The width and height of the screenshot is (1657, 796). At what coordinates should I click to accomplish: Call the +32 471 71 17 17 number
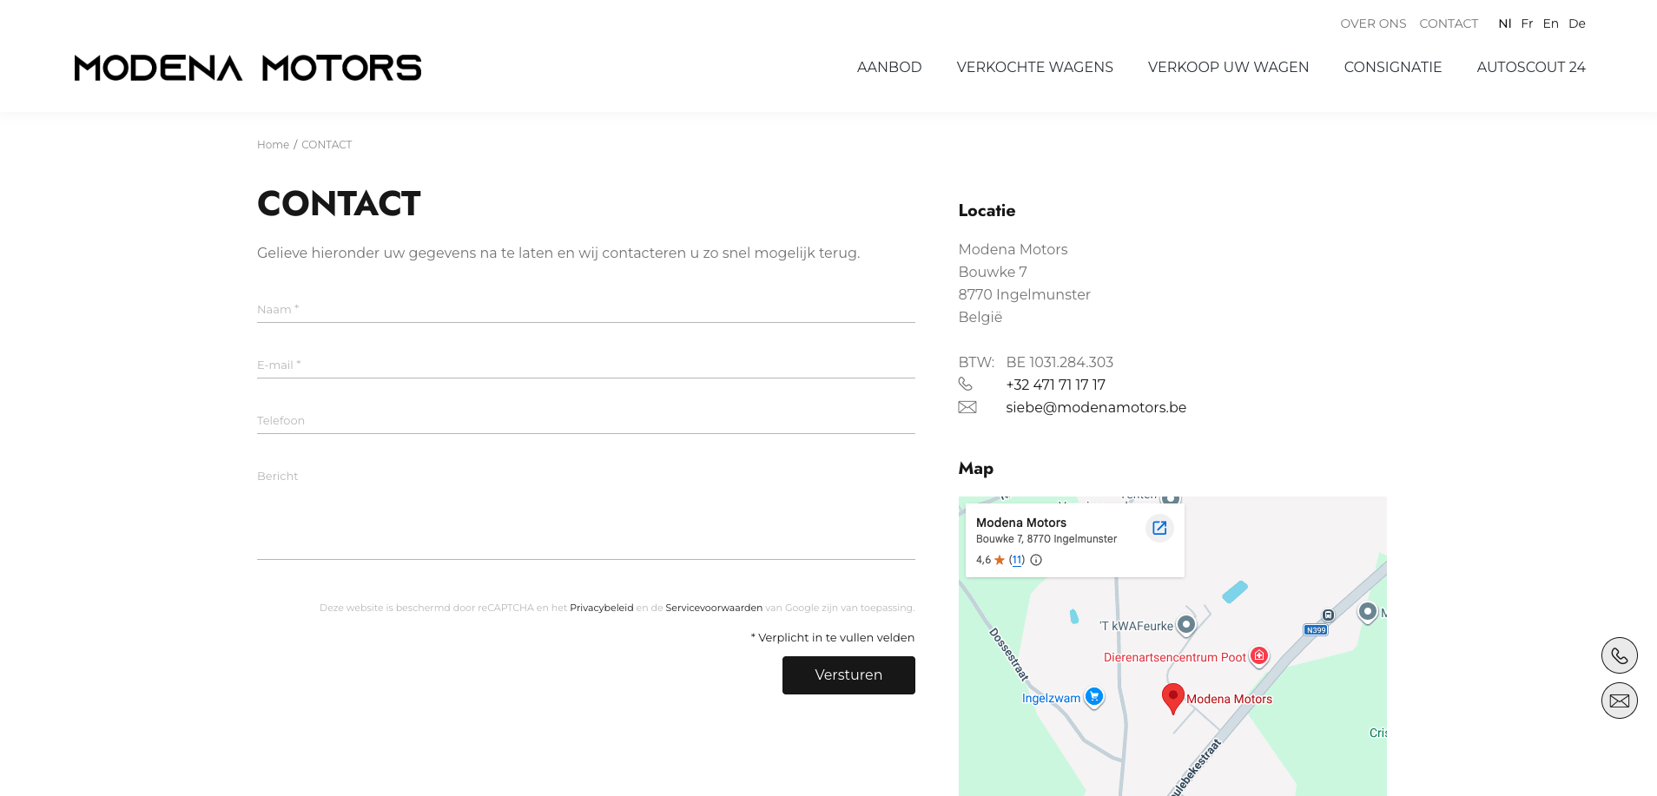1055,385
